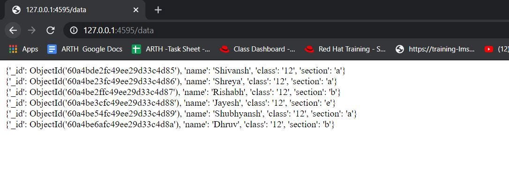
Task: Click the address bar URL field
Action: tap(285, 30)
